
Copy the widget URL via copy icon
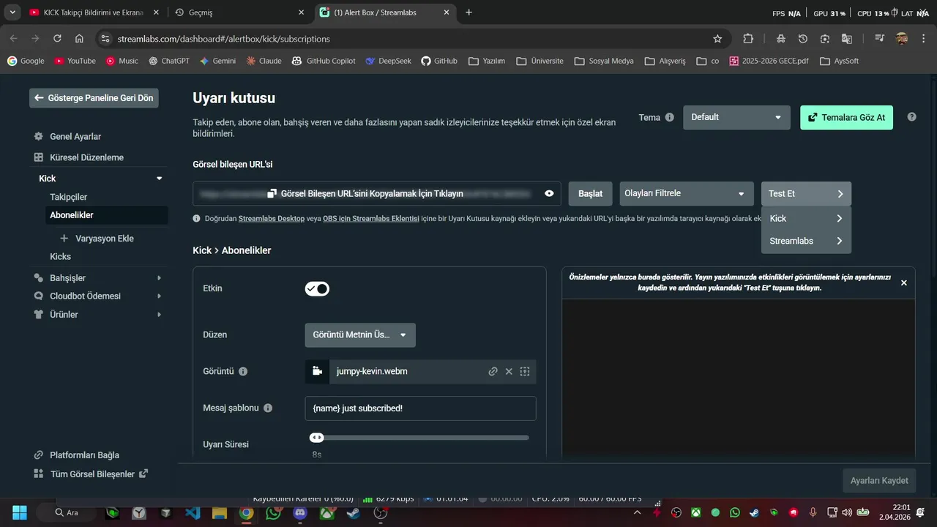(x=272, y=193)
